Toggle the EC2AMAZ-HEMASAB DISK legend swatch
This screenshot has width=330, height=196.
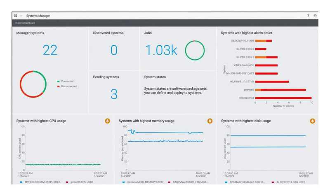(x=226, y=182)
